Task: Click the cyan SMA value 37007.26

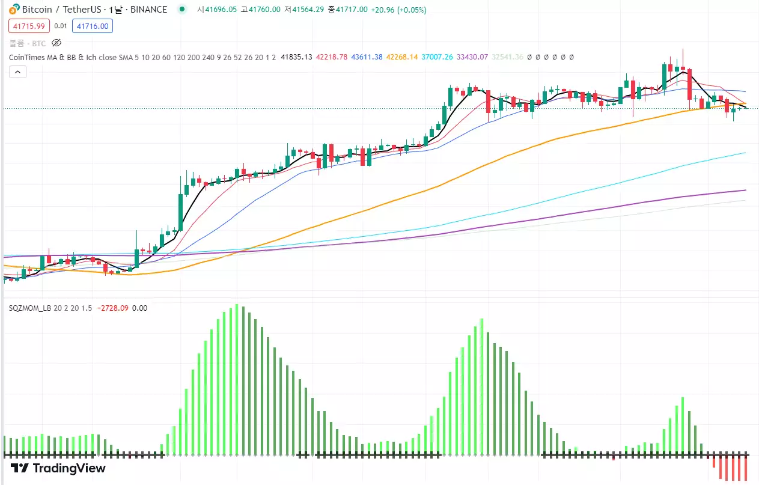Action: (x=437, y=57)
